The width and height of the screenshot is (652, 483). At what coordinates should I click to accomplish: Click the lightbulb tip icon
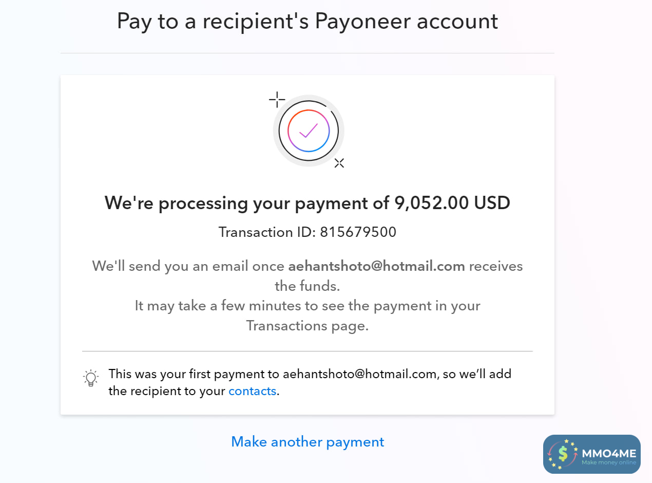(91, 378)
